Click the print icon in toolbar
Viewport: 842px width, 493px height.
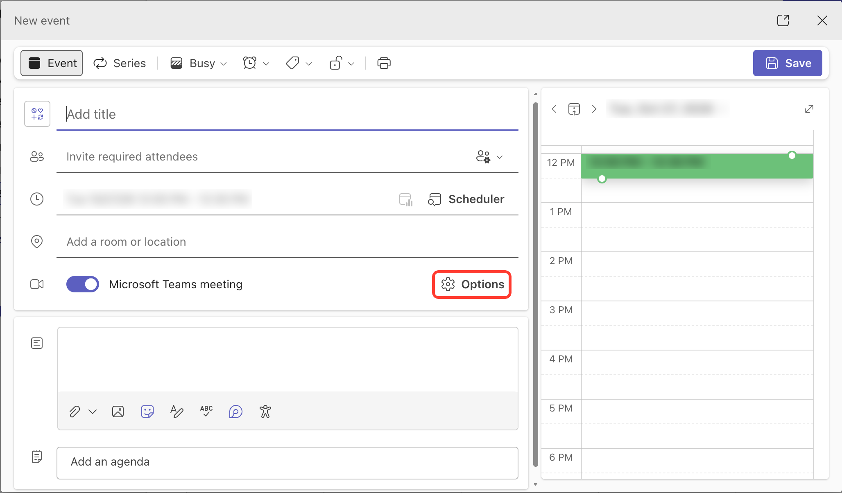pos(384,63)
